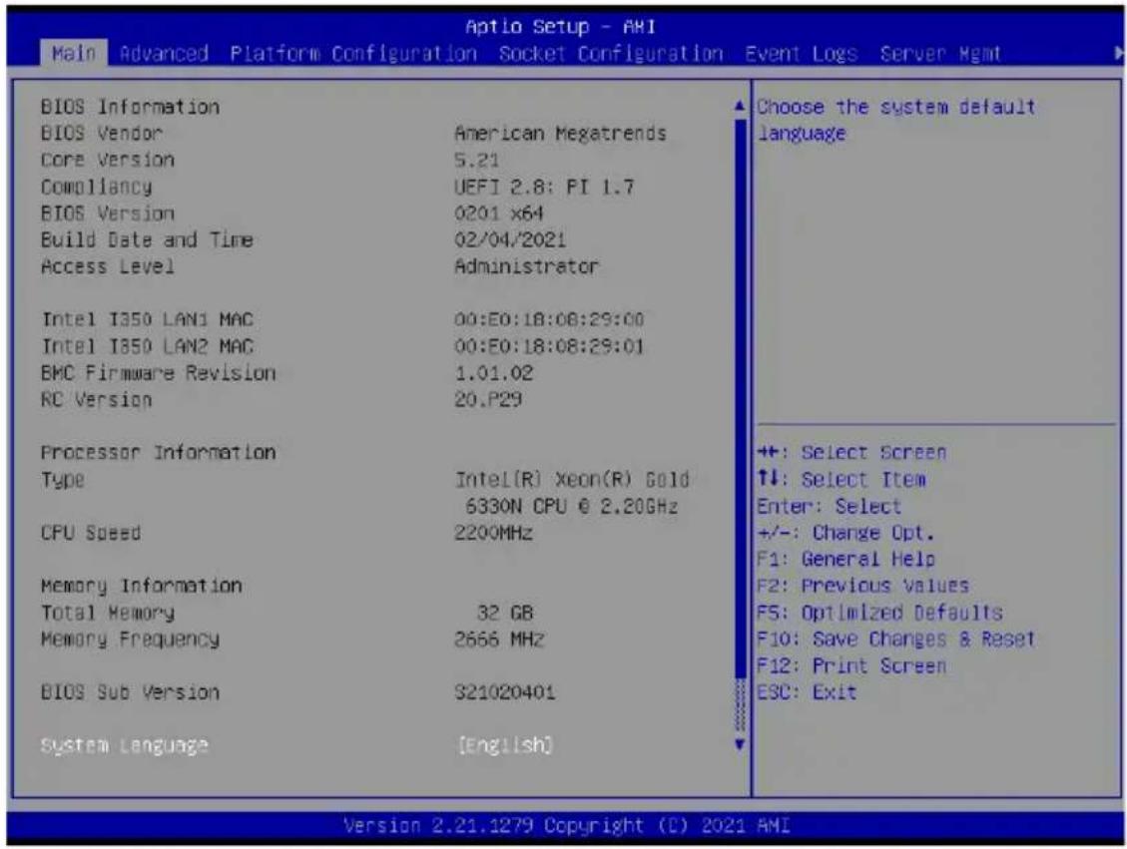Click the 20.P29 value

[488, 399]
